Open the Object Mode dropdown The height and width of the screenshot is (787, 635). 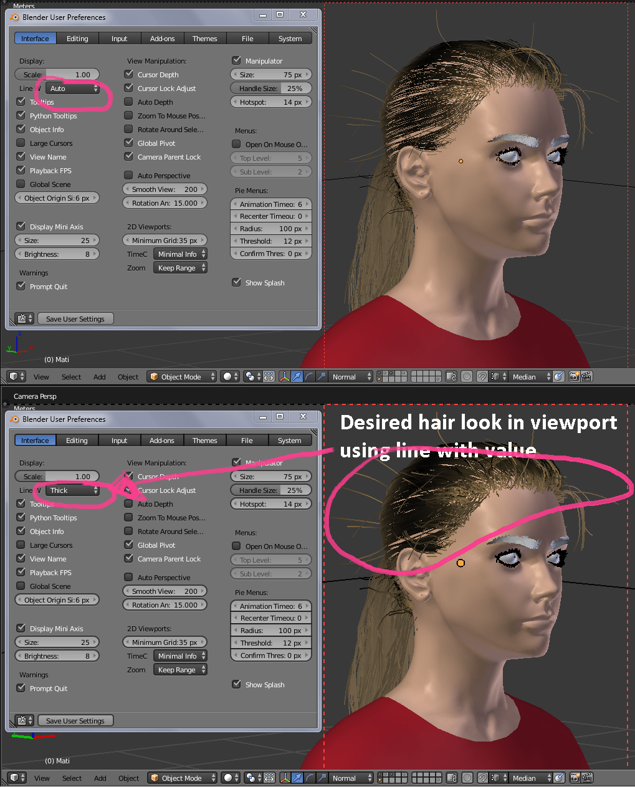pyautogui.click(x=181, y=376)
